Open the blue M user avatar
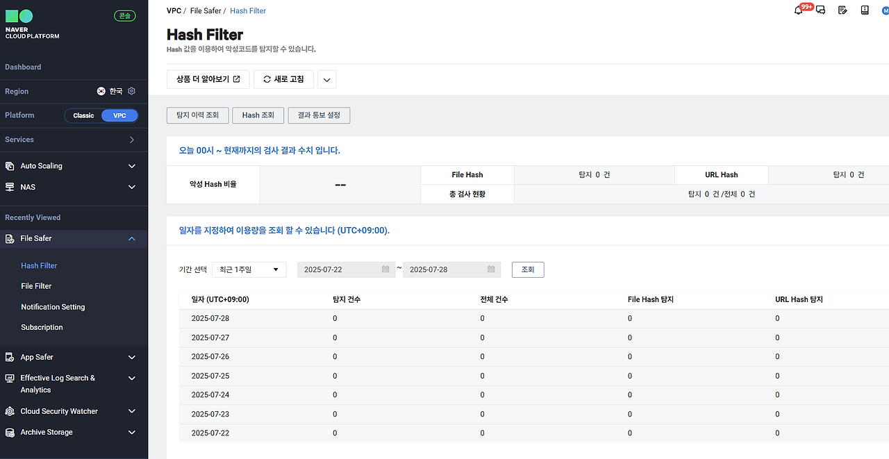The width and height of the screenshot is (889, 459). pyautogui.click(x=886, y=10)
